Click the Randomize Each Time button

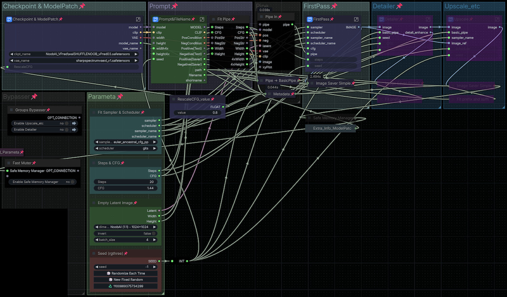click(x=125, y=273)
